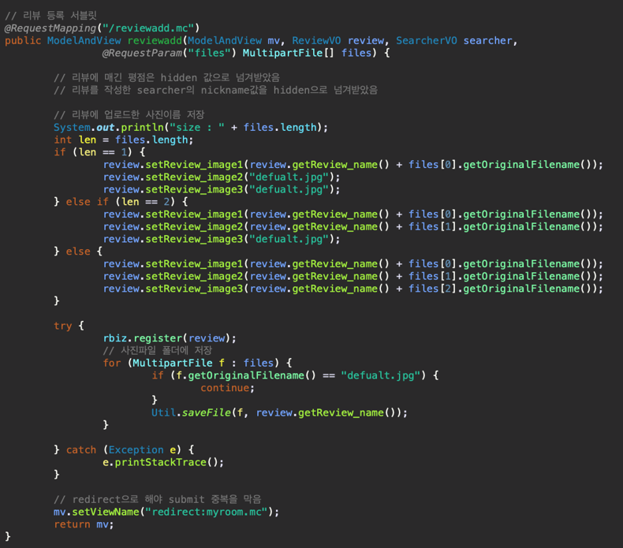Click the for MultipartFile loop header
623x548 pixels.
click(197, 363)
